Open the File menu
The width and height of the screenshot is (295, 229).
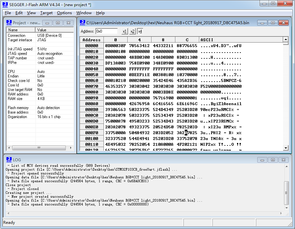click(8, 13)
